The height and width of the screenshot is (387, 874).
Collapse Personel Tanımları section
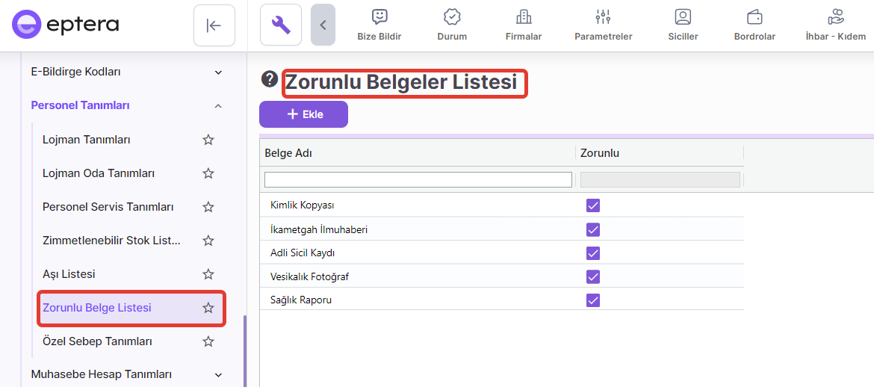(218, 106)
